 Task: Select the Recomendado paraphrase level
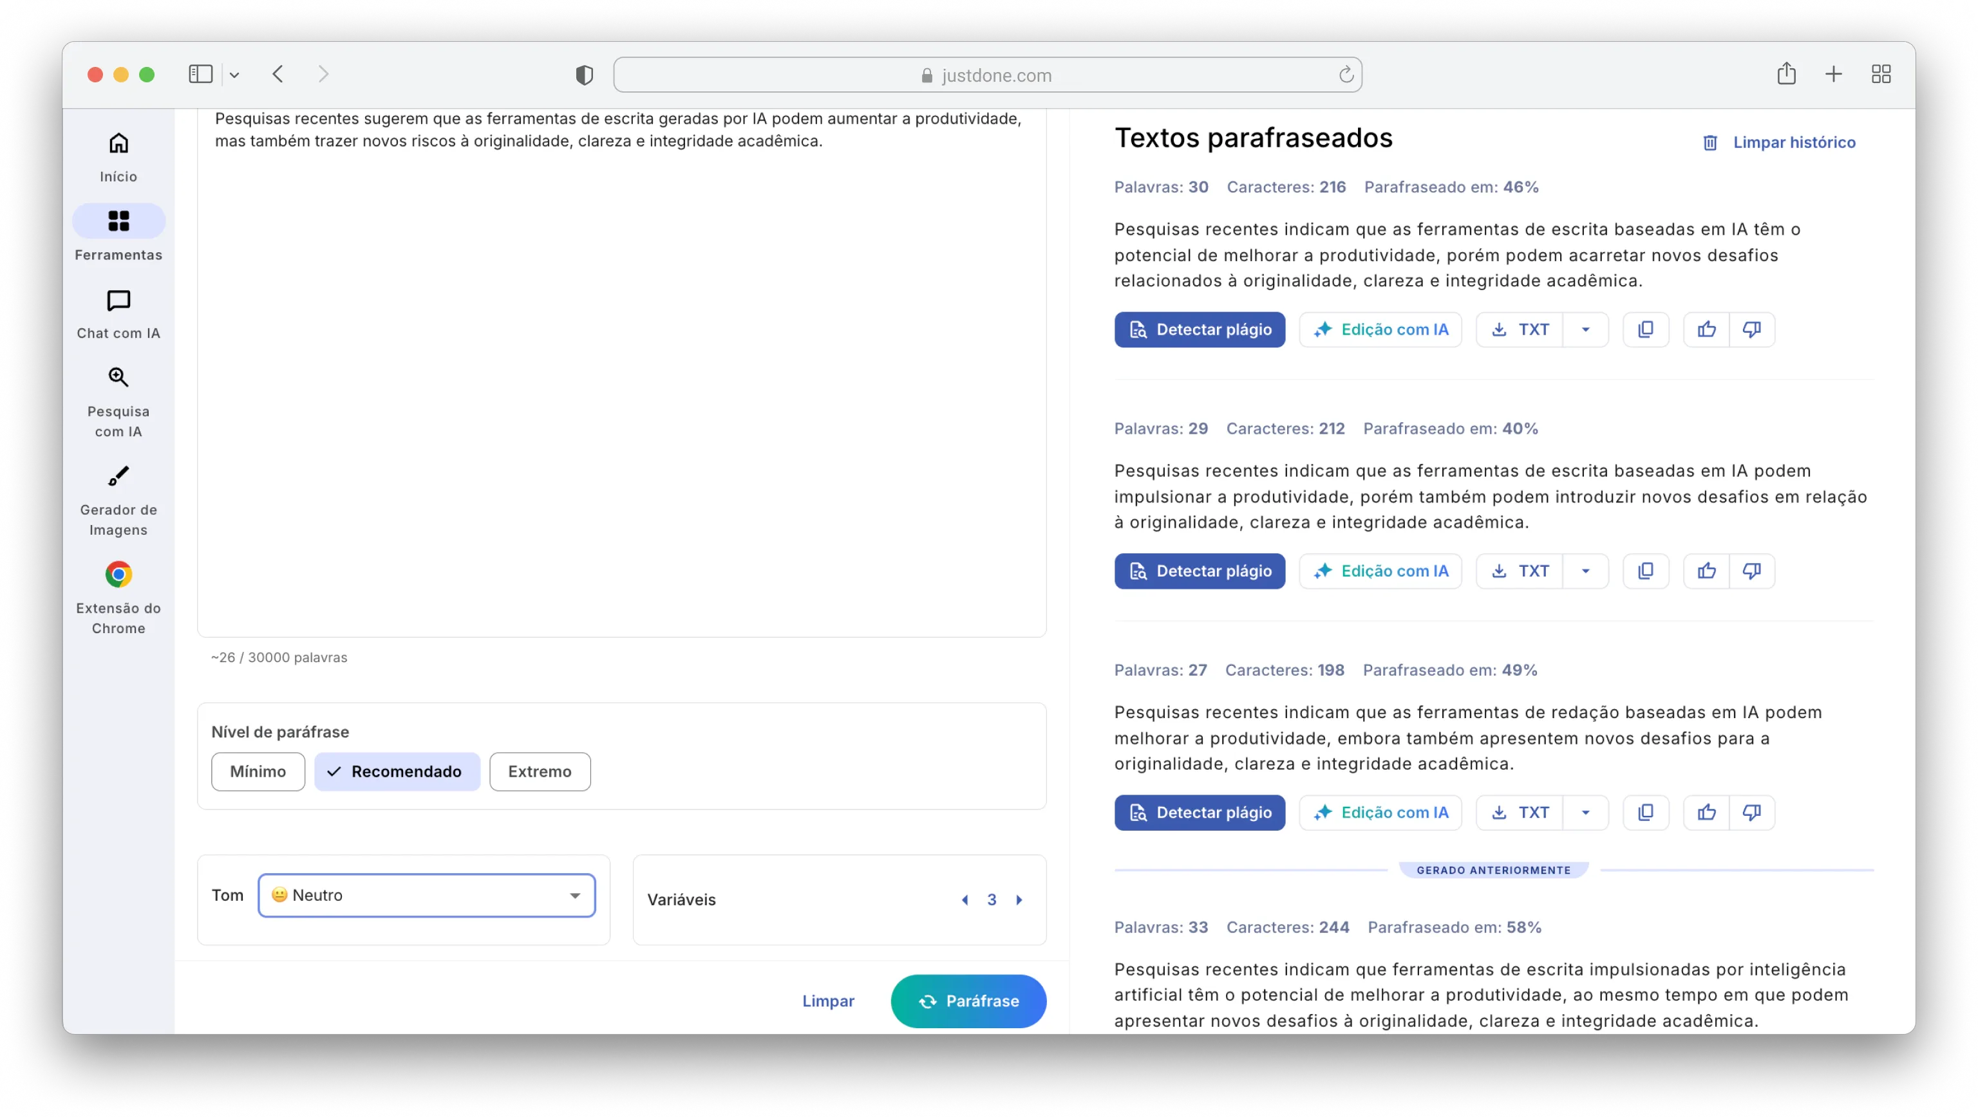click(x=396, y=771)
